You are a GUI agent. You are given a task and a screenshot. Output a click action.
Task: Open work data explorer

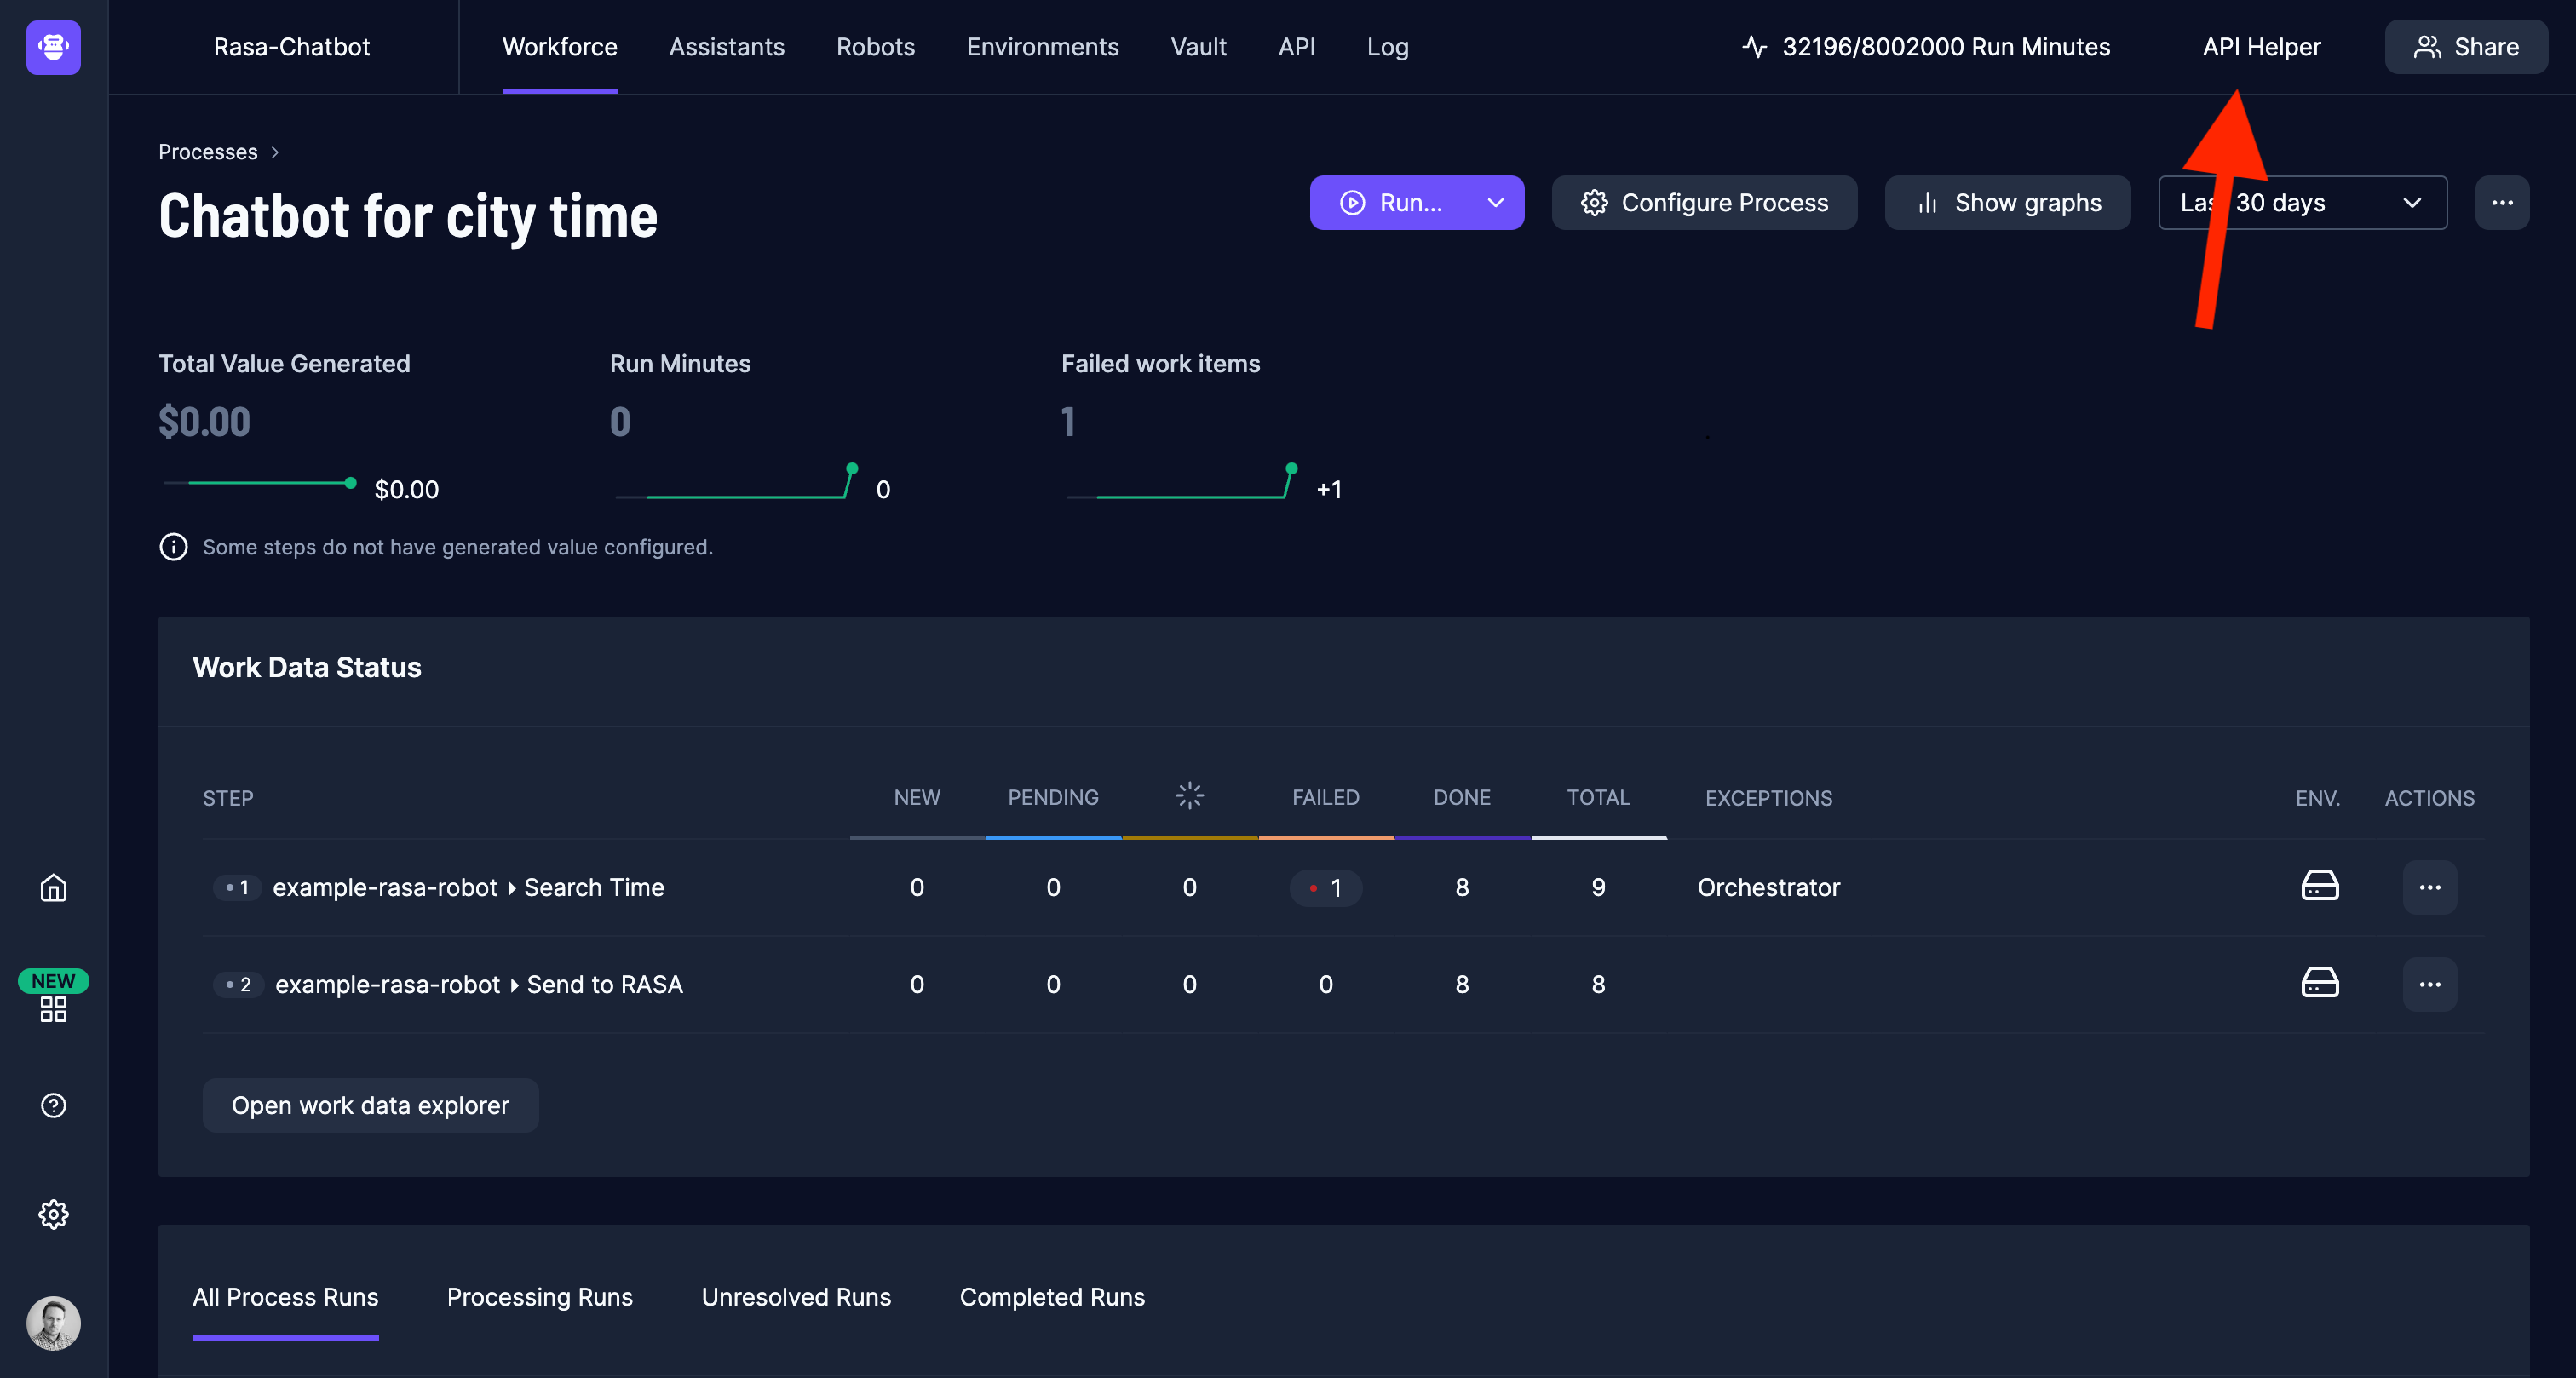pyautogui.click(x=370, y=1104)
